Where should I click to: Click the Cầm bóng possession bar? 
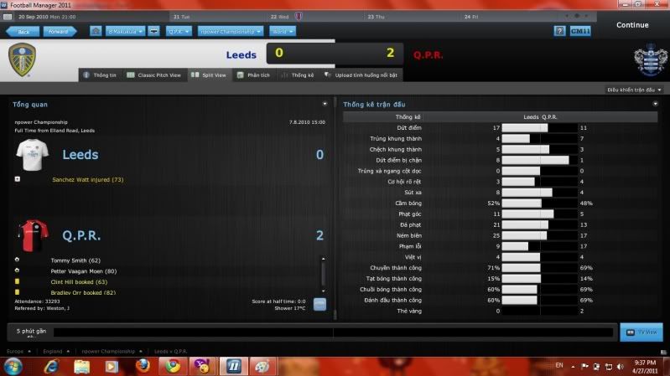pyautogui.click(x=540, y=203)
